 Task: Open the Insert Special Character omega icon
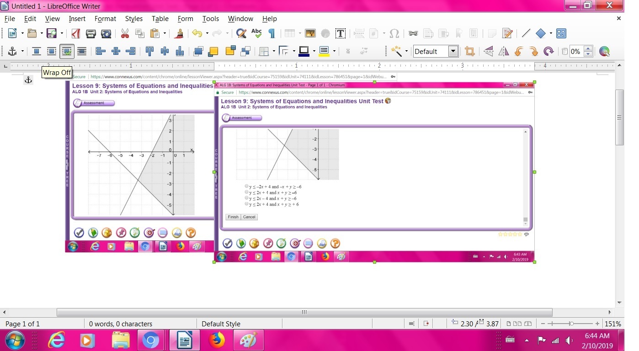(x=394, y=33)
